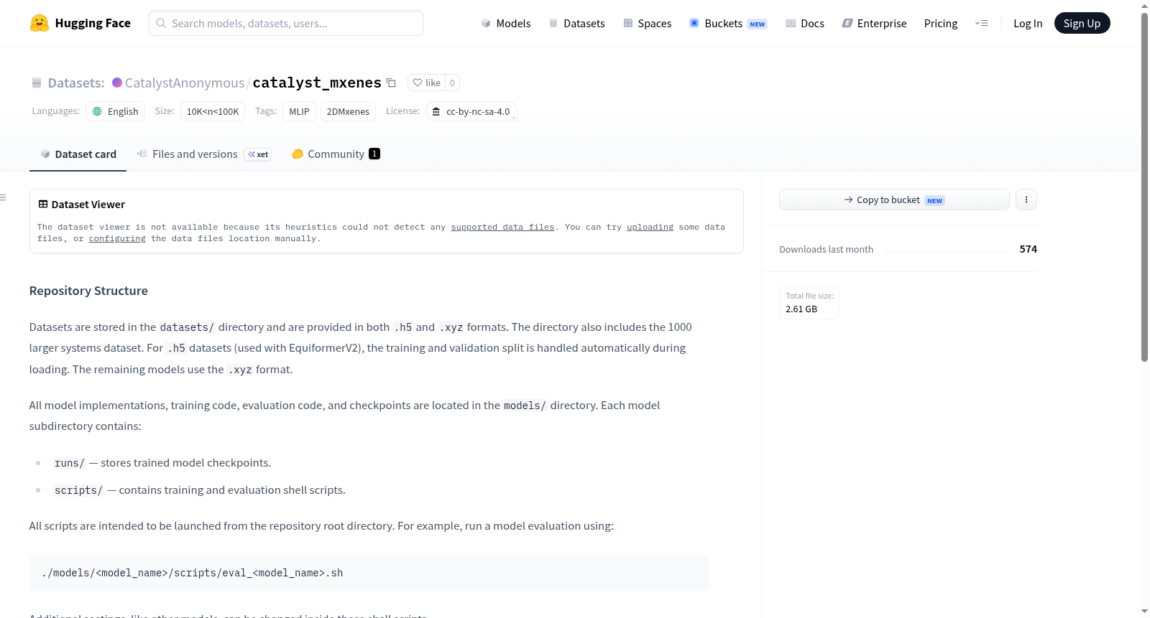Click the gray dataset icon beside 'Datasets:'
Screen dimensions: 1150x618
tap(37, 83)
